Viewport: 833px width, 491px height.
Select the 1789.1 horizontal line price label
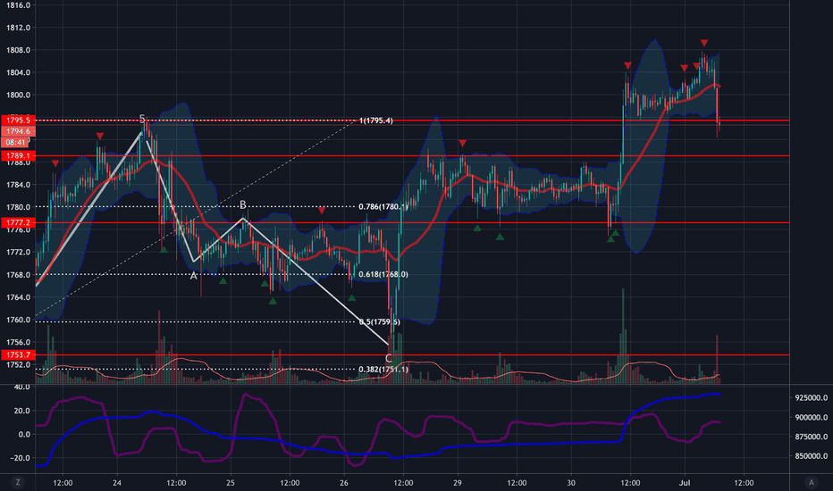19,155
